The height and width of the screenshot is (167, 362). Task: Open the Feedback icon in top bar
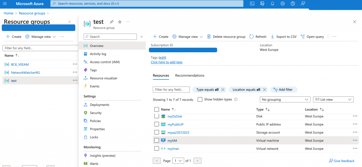[303, 4]
